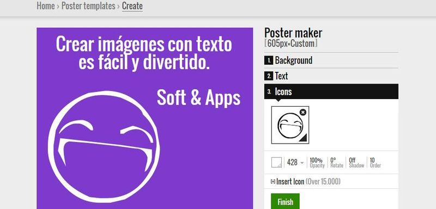The image size is (436, 209).
Task: Change the Order 10 setting
Action: 375,162
